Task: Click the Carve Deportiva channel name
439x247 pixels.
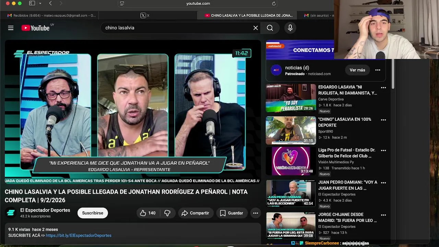Action: tap(331, 99)
